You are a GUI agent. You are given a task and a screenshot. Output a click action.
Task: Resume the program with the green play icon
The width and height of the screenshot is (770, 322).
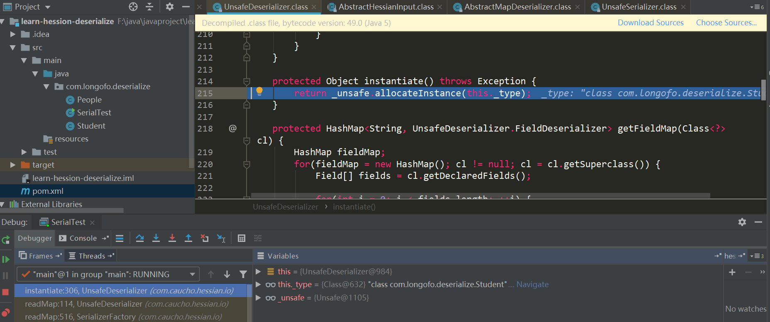pyautogui.click(x=6, y=259)
